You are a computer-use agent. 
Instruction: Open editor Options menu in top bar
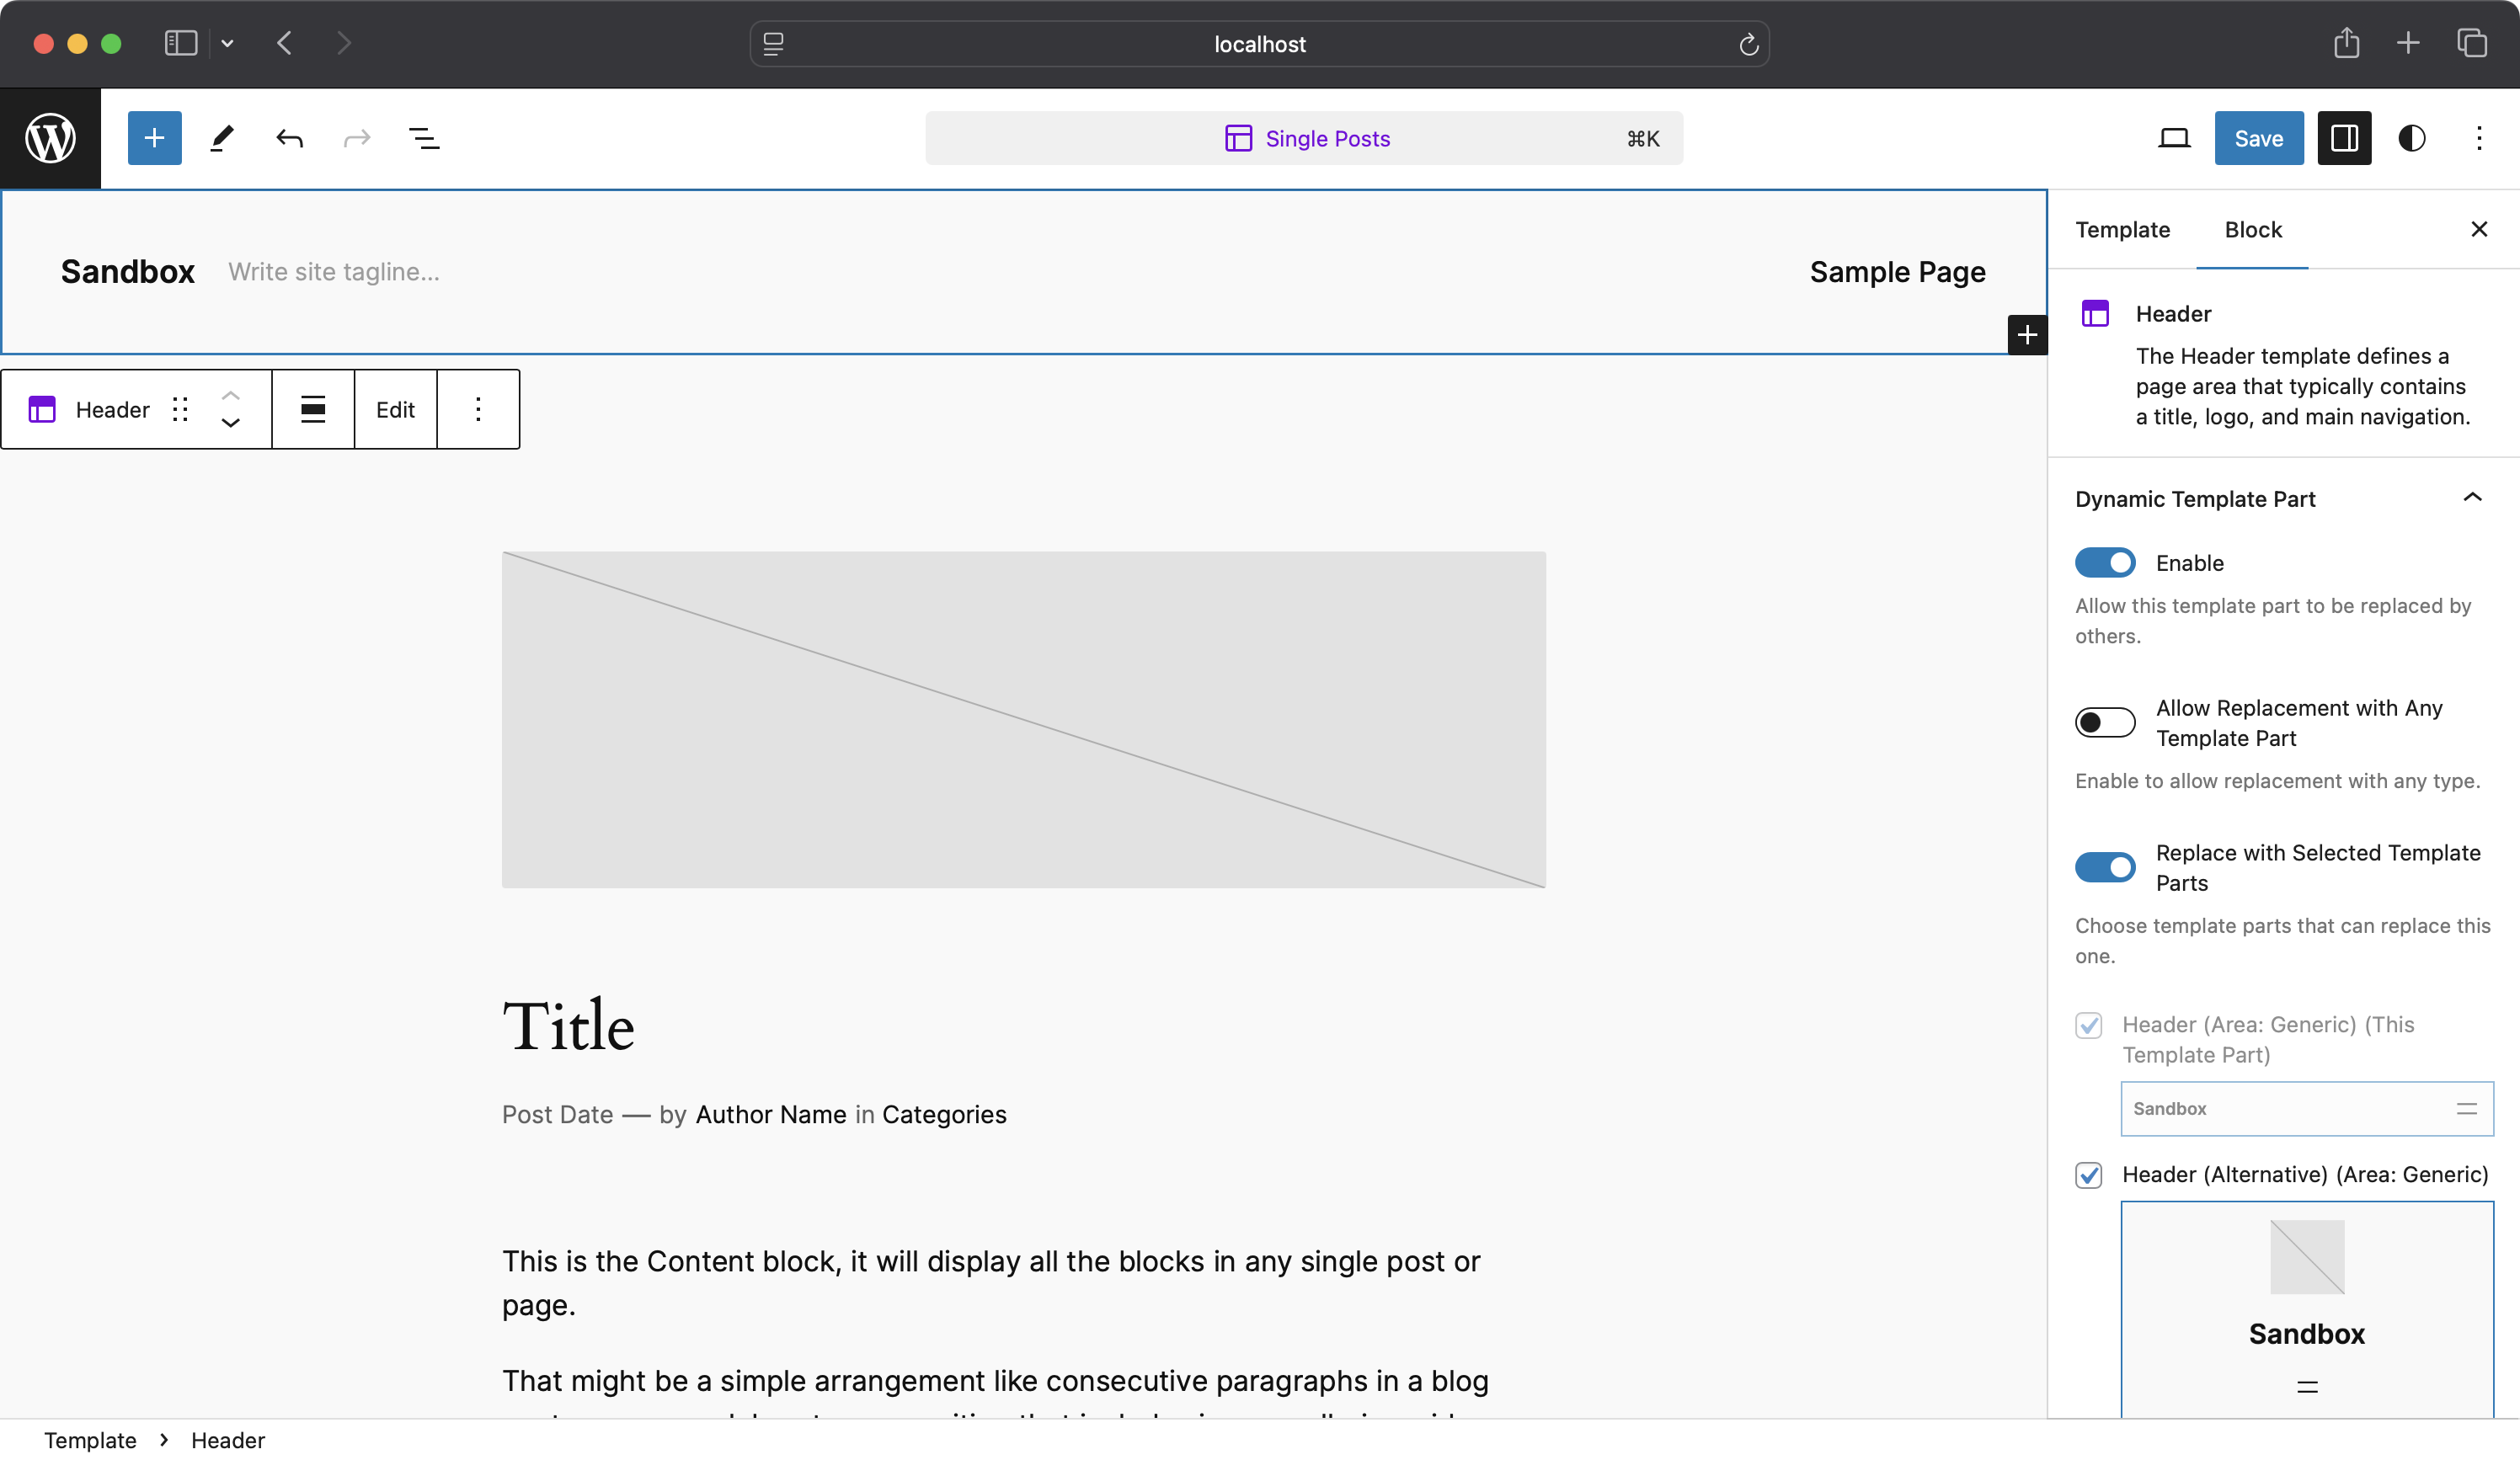tap(2479, 138)
